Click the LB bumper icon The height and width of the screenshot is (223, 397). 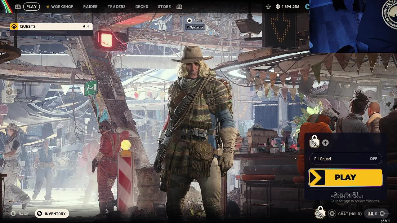pyautogui.click(x=18, y=7)
